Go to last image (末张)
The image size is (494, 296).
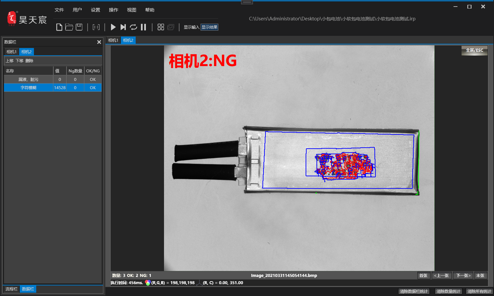click(480, 276)
